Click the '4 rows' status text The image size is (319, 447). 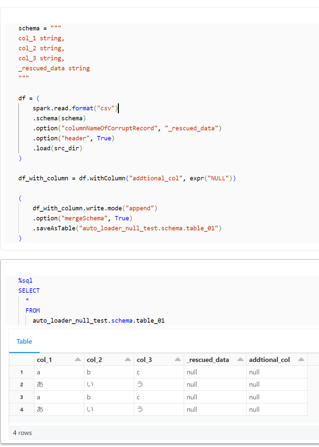(x=22, y=433)
